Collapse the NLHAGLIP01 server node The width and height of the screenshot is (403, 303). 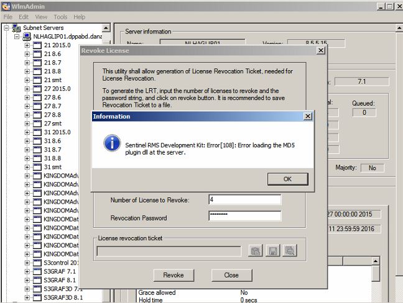[17, 37]
